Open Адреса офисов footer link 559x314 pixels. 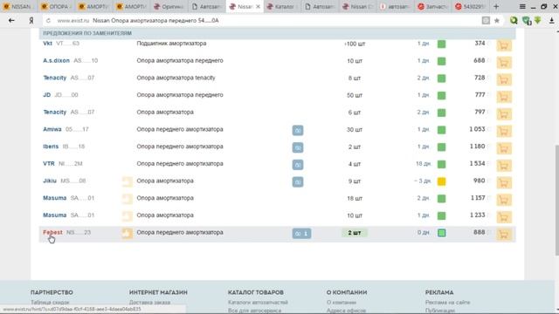346,311
